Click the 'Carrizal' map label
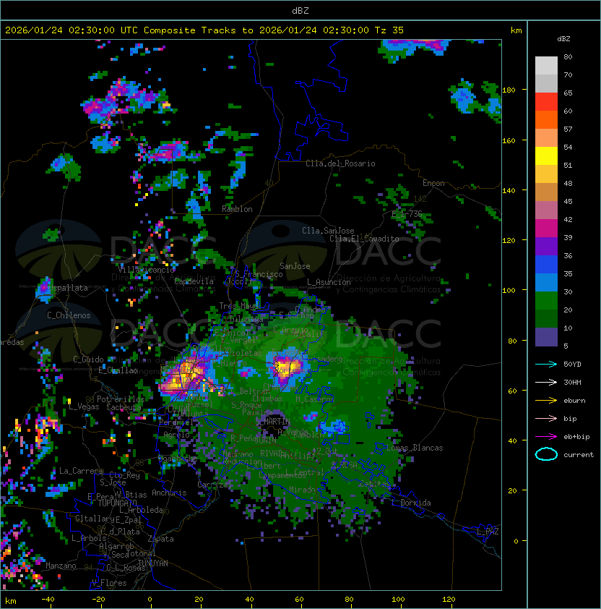 213,485
